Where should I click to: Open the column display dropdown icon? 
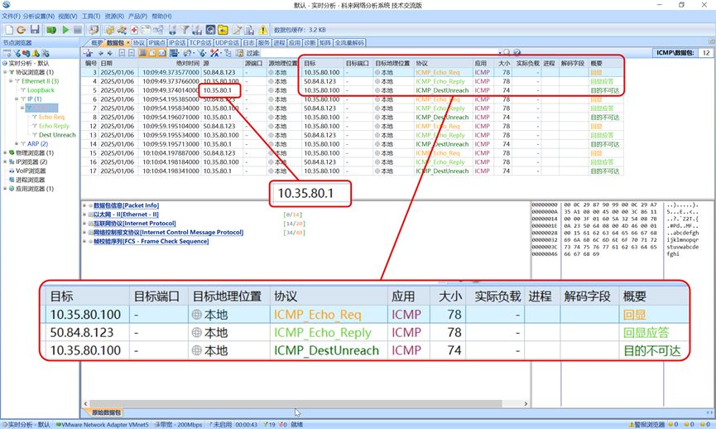point(175,53)
